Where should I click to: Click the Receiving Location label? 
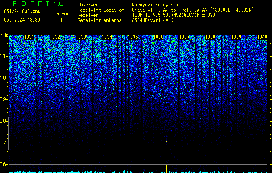pos(101,10)
